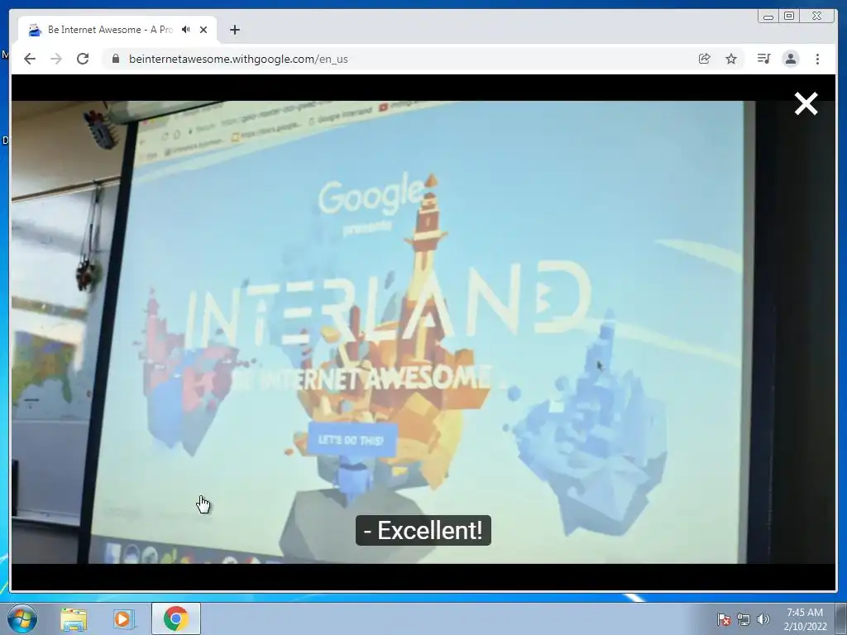Image resolution: width=847 pixels, height=635 pixels.
Task: Open a new tab with plus button
Action: point(234,30)
